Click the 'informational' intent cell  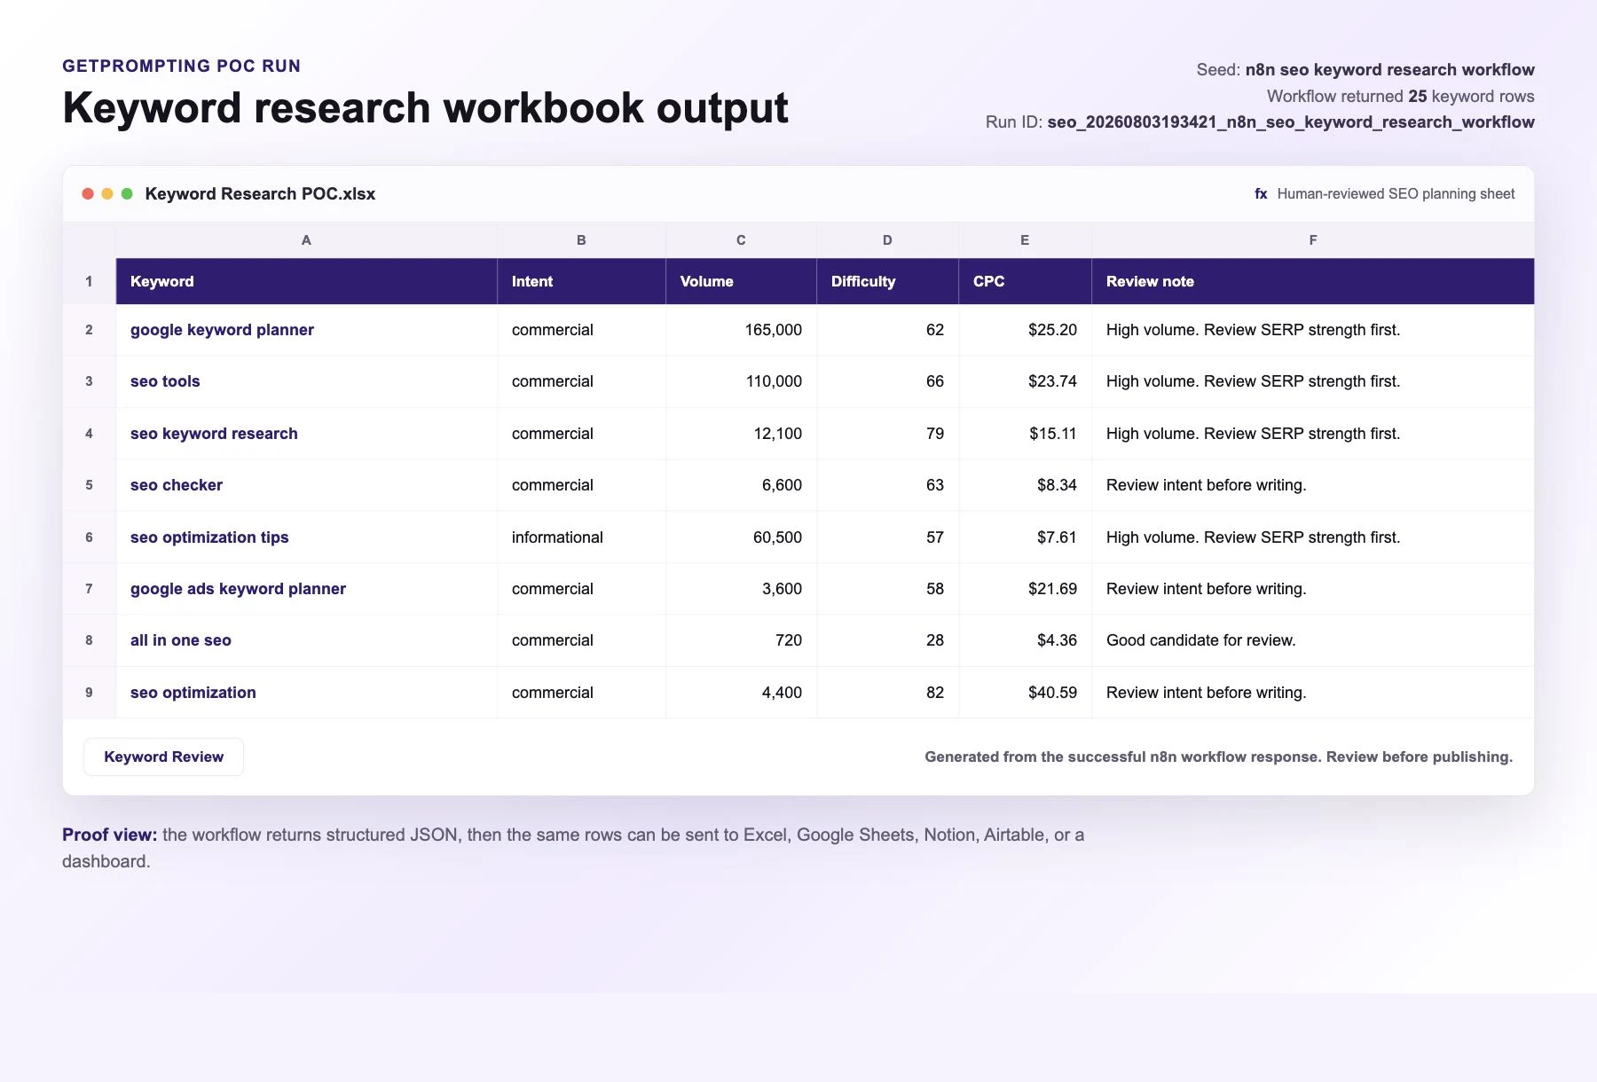581,537
